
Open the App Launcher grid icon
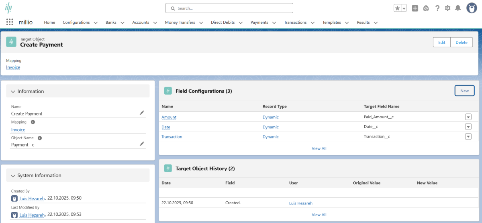point(10,22)
